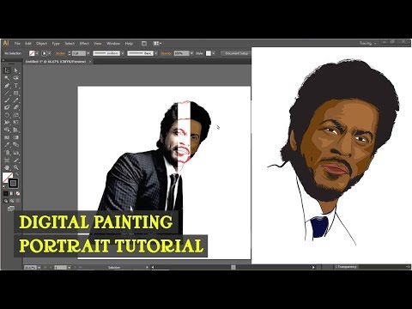Image resolution: width=412 pixels, height=309 pixels.
Task: Open the Window menu
Action: click(x=113, y=44)
